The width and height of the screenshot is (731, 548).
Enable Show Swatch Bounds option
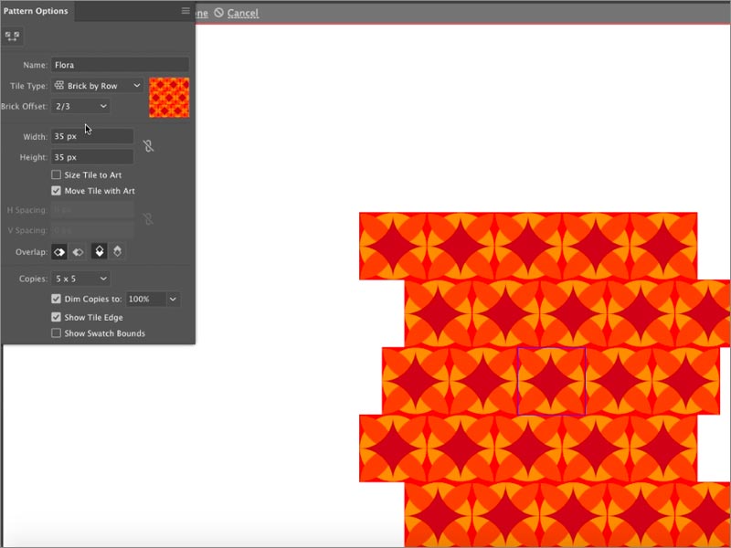pos(57,333)
